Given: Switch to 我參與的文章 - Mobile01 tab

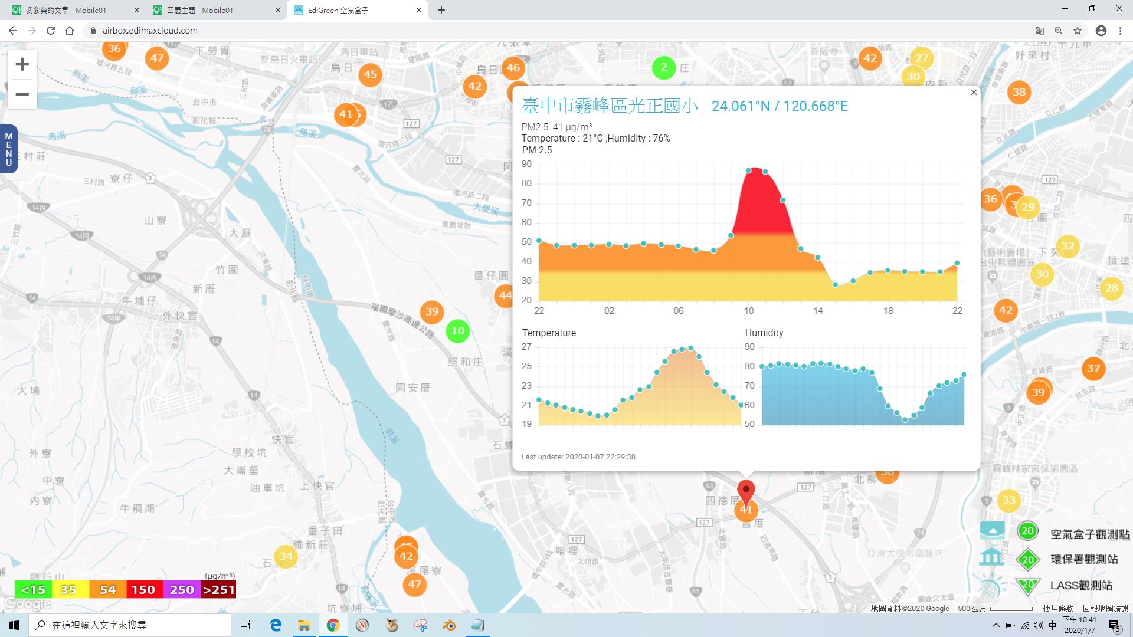Looking at the screenshot, I should pos(74,10).
